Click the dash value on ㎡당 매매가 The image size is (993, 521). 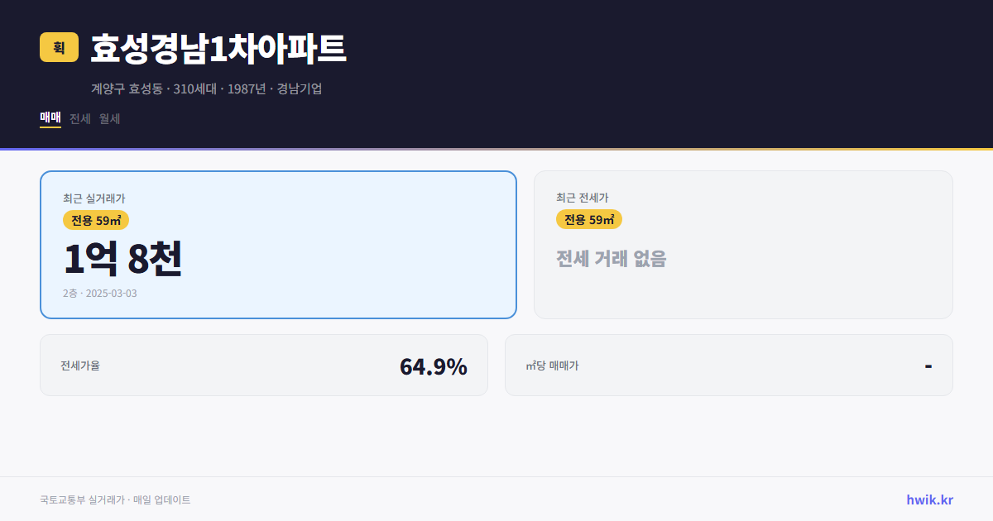coord(928,365)
